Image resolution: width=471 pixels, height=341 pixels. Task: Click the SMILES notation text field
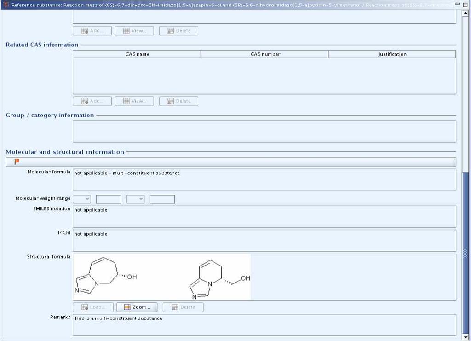pyautogui.click(x=264, y=217)
